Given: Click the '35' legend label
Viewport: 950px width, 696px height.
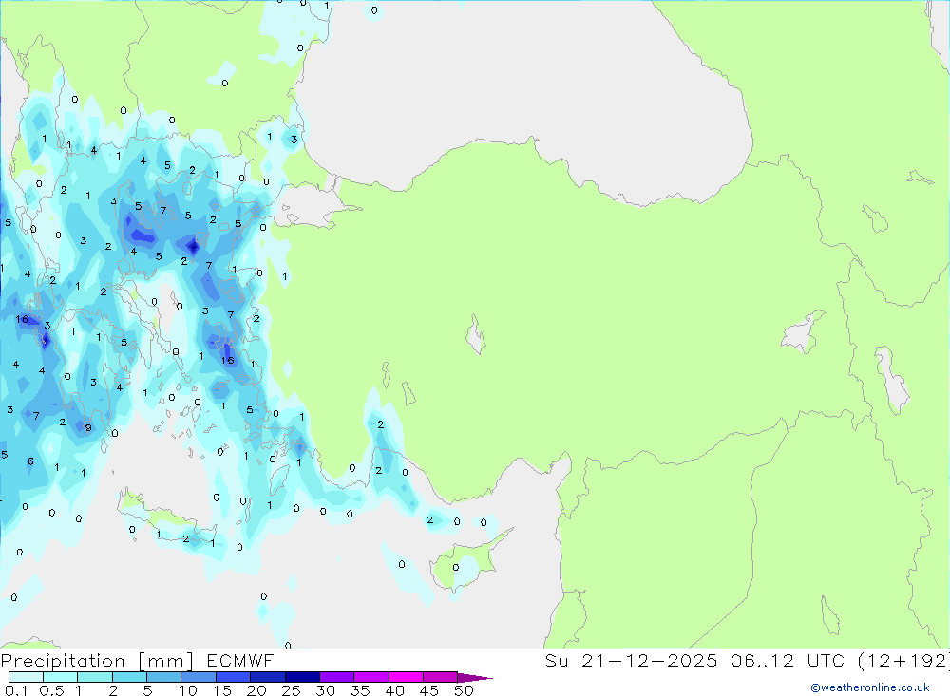Looking at the screenshot, I should coord(360,690).
